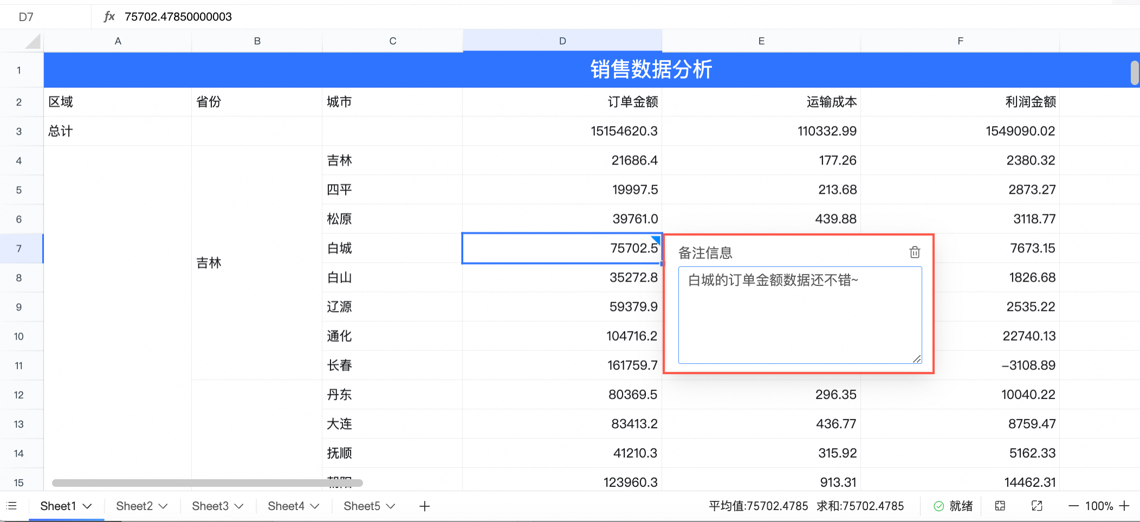
Task: Click the ready status check icon
Action: pyautogui.click(x=938, y=506)
